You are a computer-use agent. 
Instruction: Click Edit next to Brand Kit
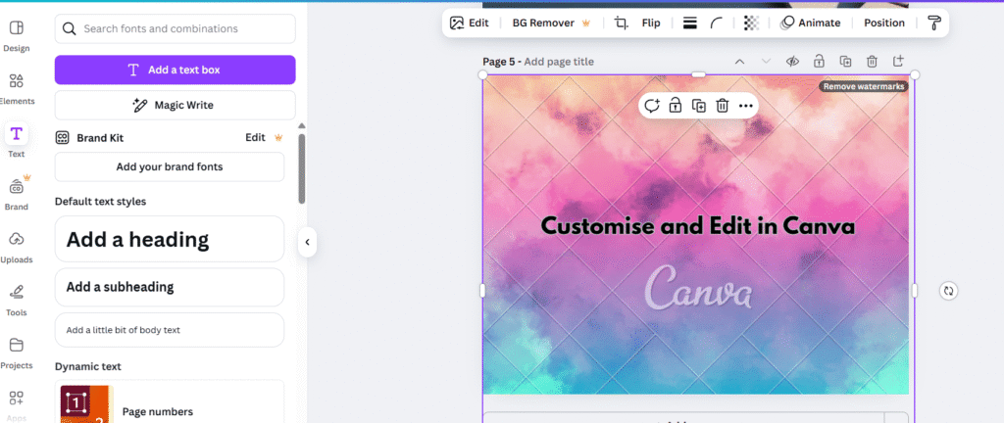click(x=256, y=137)
